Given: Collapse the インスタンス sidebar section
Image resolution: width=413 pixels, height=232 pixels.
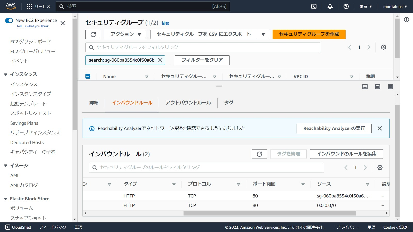Looking at the screenshot, I should pyautogui.click(x=6, y=74).
